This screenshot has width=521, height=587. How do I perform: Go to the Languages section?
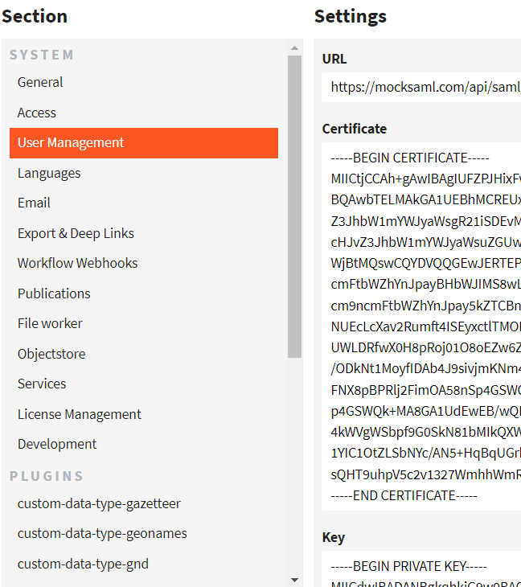pos(49,173)
